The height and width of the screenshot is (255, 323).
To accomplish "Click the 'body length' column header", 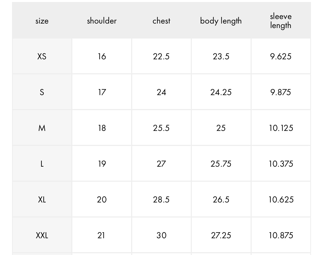I will tap(221, 21).
